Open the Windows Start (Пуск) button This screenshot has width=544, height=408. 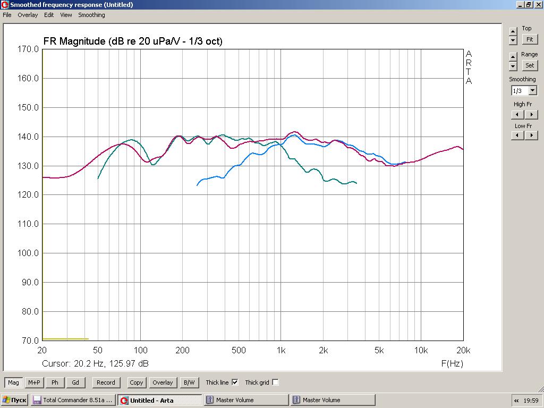click(14, 400)
